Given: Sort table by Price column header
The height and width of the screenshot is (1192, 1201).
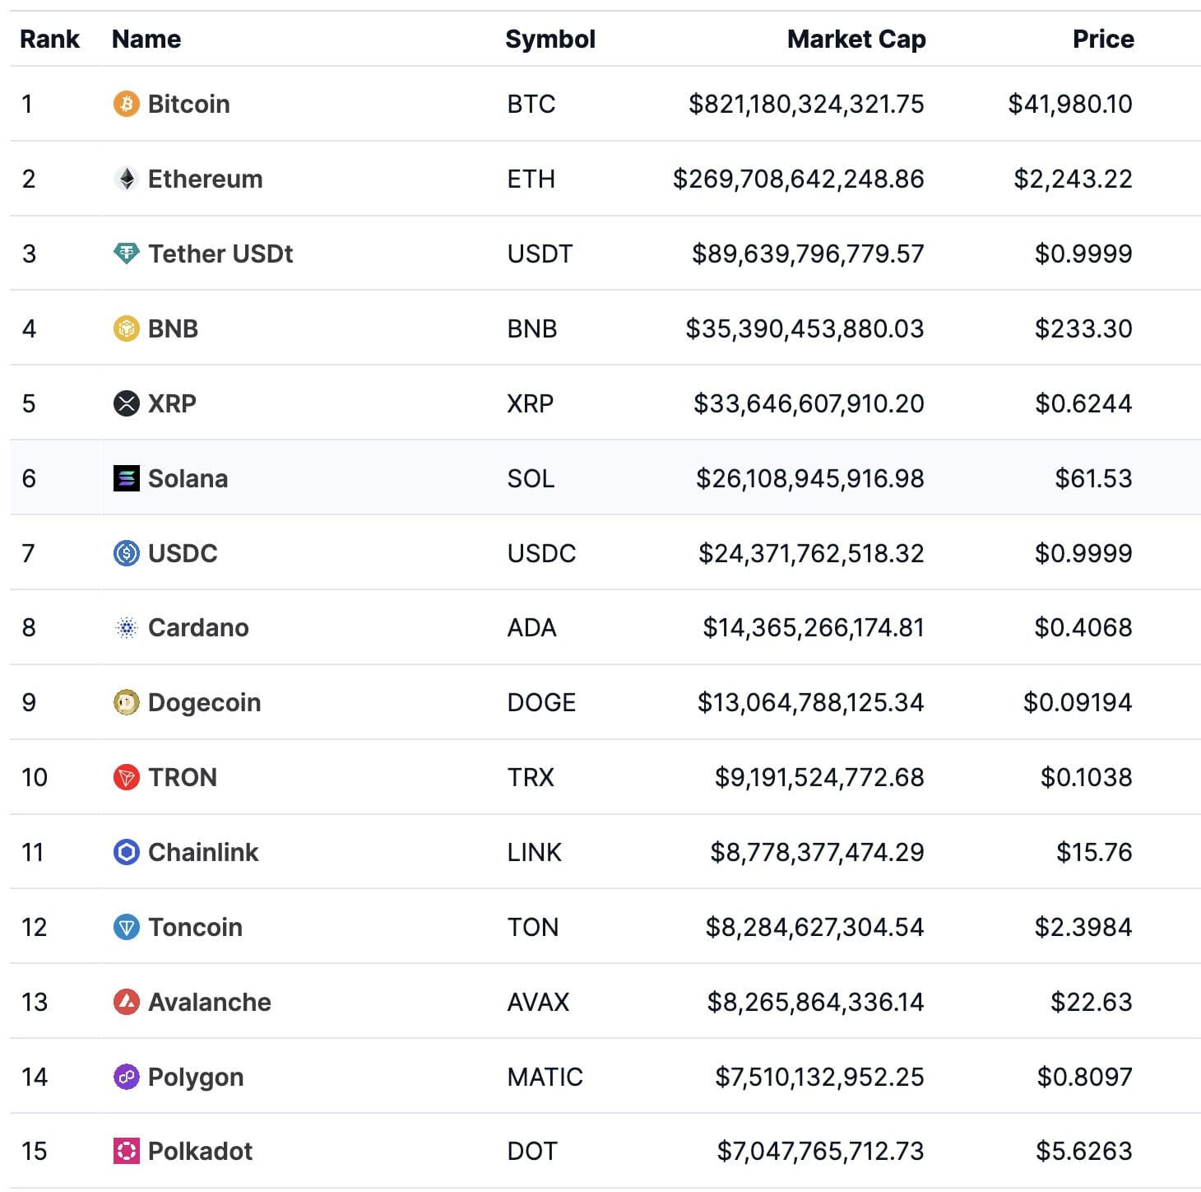Looking at the screenshot, I should click(x=1102, y=39).
